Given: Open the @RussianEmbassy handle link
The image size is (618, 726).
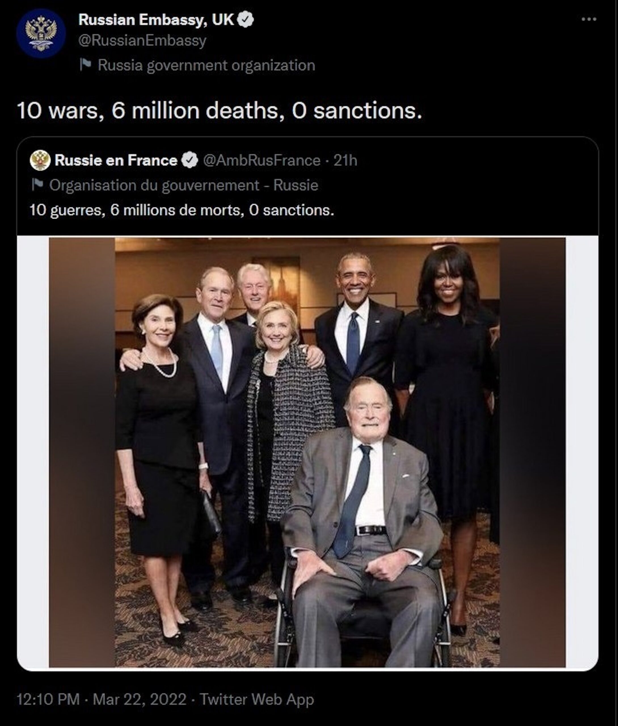Looking at the screenshot, I should click(x=142, y=41).
